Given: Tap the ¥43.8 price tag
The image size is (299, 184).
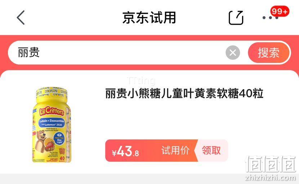Looking at the screenshot, I should (x=125, y=151).
